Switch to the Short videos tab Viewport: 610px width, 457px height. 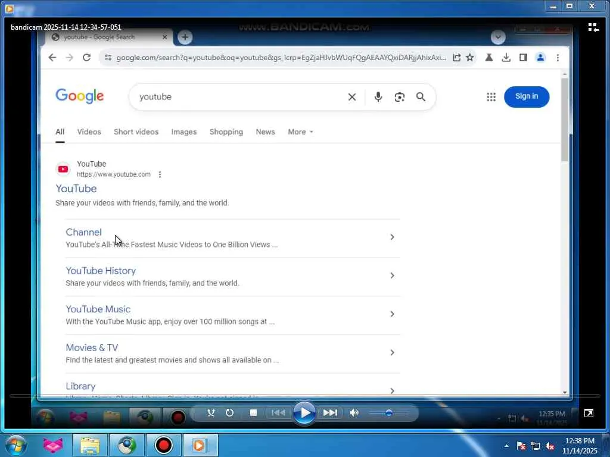coord(136,132)
